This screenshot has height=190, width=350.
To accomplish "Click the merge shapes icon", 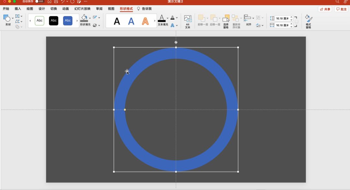I will tap(17, 27).
